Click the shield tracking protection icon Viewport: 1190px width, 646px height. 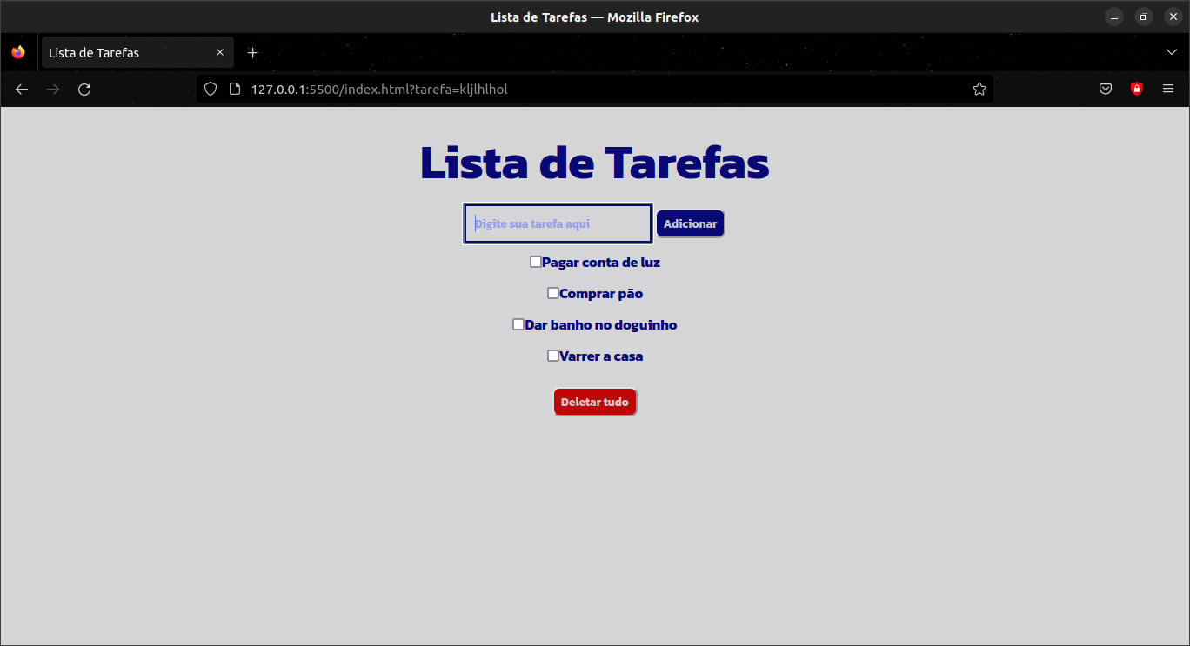(x=209, y=89)
